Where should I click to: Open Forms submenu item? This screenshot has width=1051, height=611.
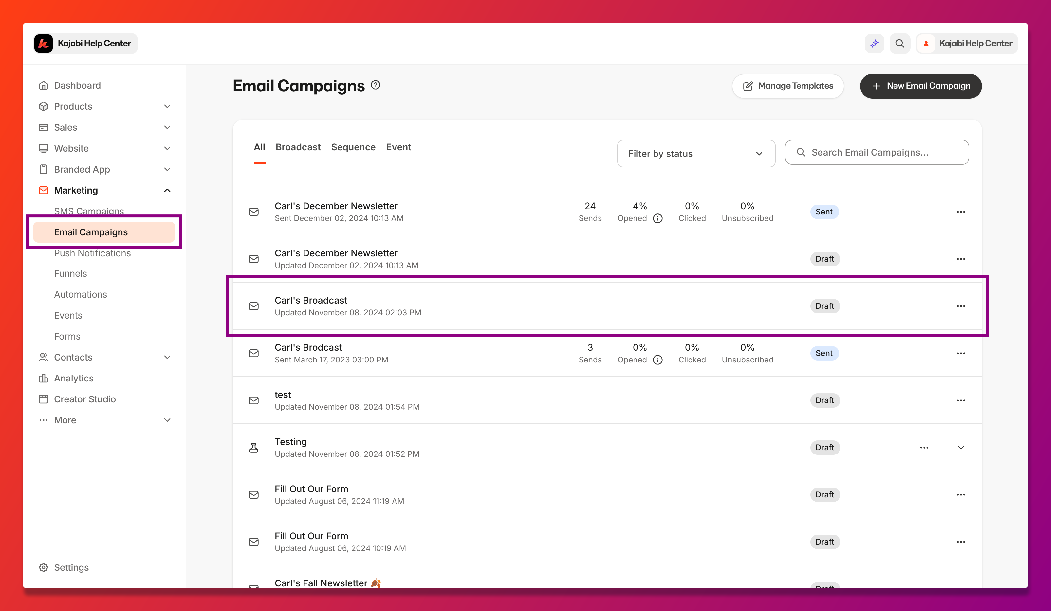pos(67,336)
